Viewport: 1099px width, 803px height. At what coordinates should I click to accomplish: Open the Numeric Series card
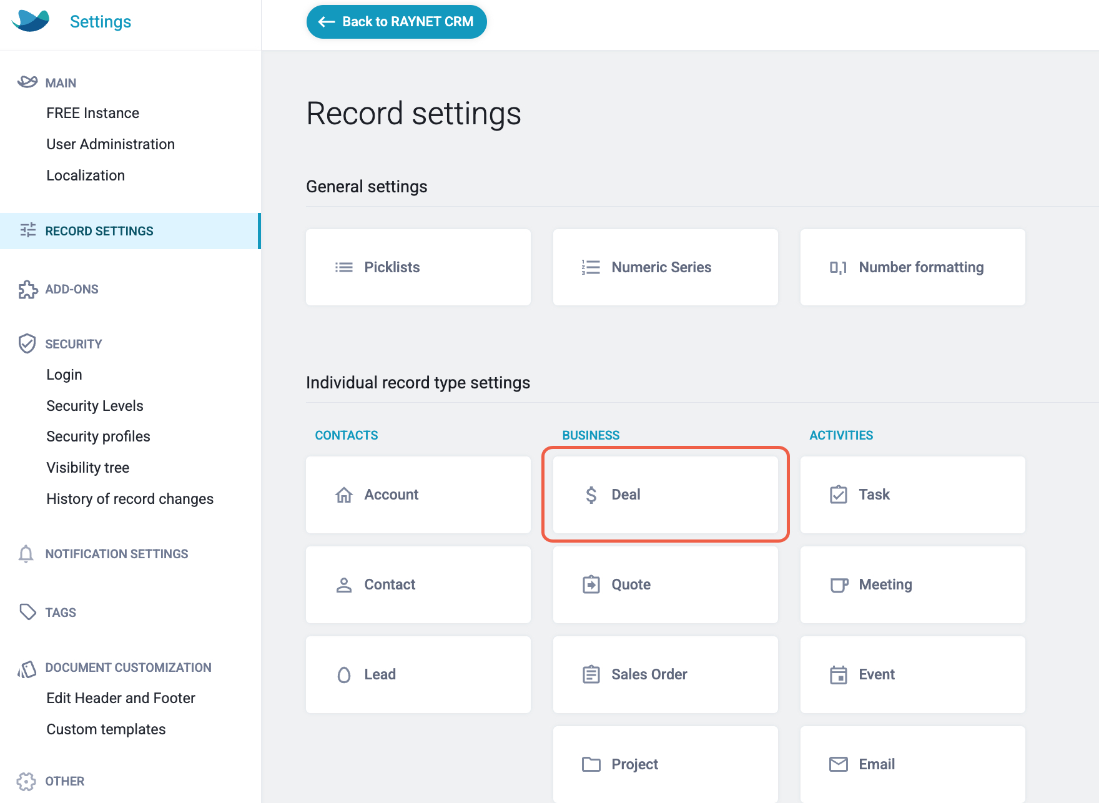point(666,267)
